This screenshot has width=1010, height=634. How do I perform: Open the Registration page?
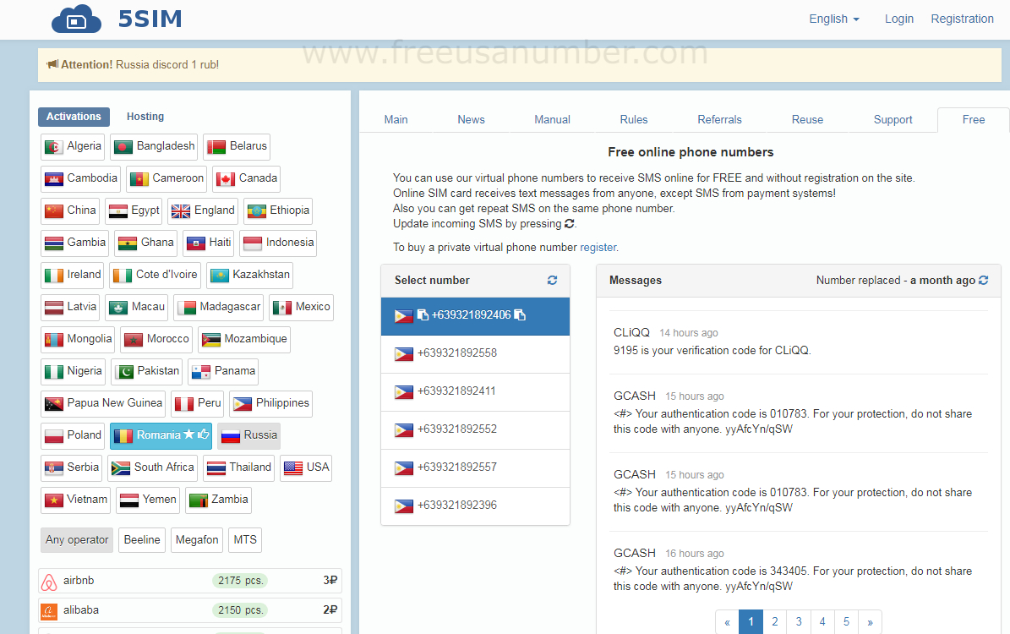[963, 19]
